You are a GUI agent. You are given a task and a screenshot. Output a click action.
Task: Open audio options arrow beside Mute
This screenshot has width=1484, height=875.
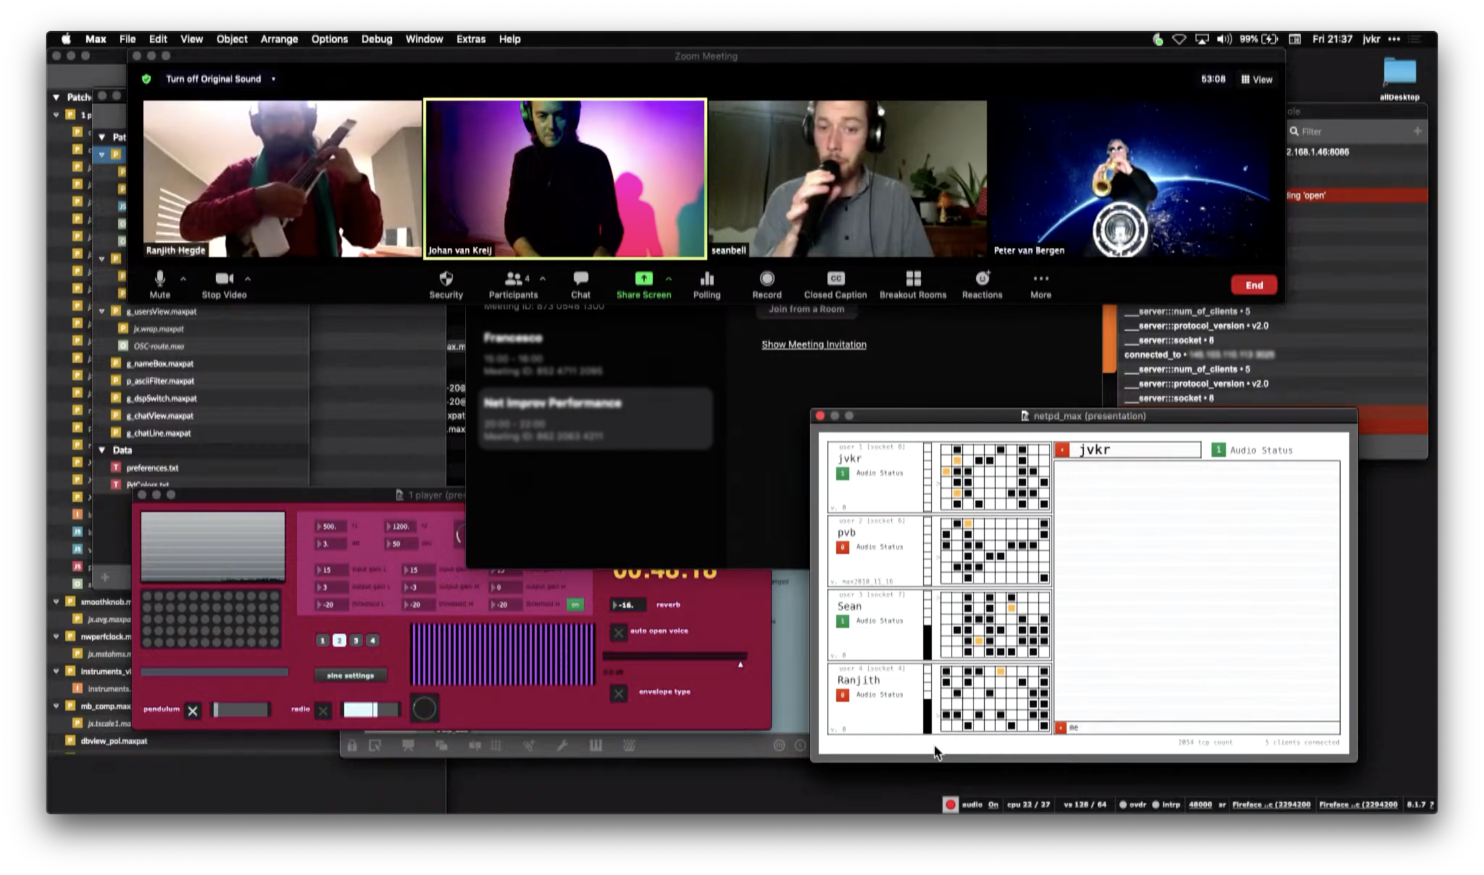(183, 279)
